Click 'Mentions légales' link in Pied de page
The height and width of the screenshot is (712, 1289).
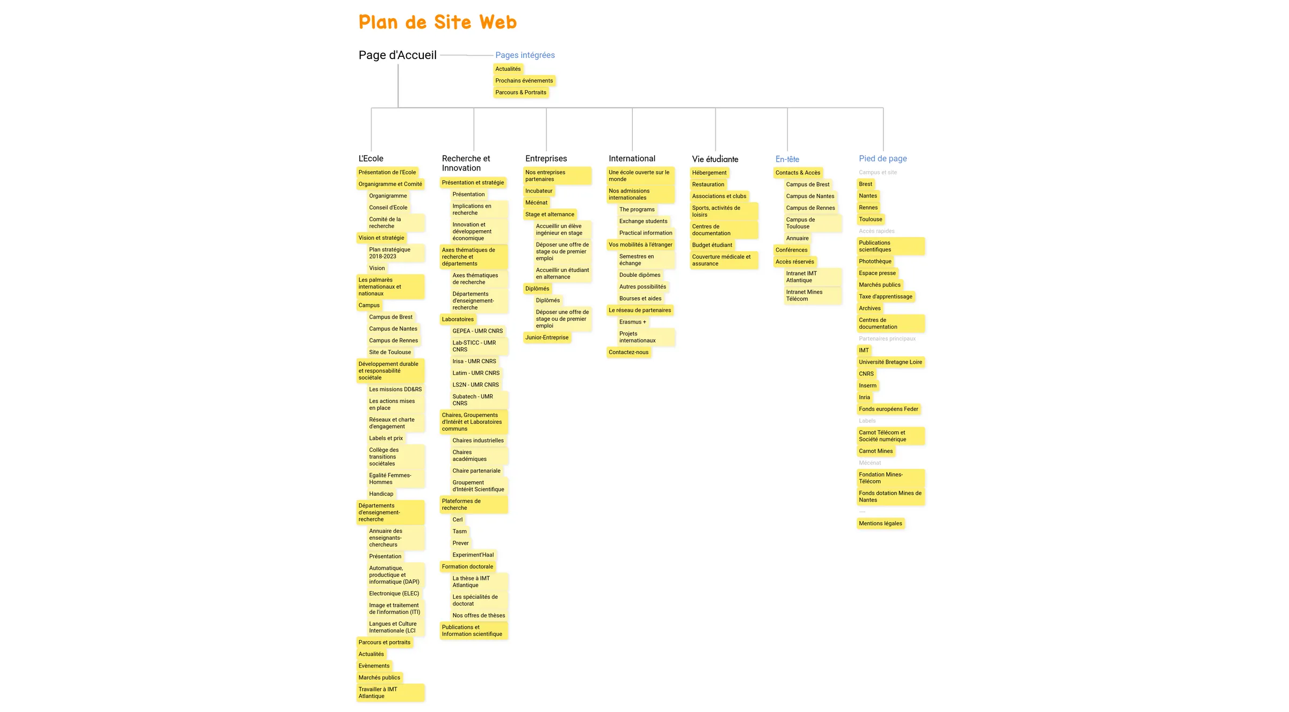[880, 524]
